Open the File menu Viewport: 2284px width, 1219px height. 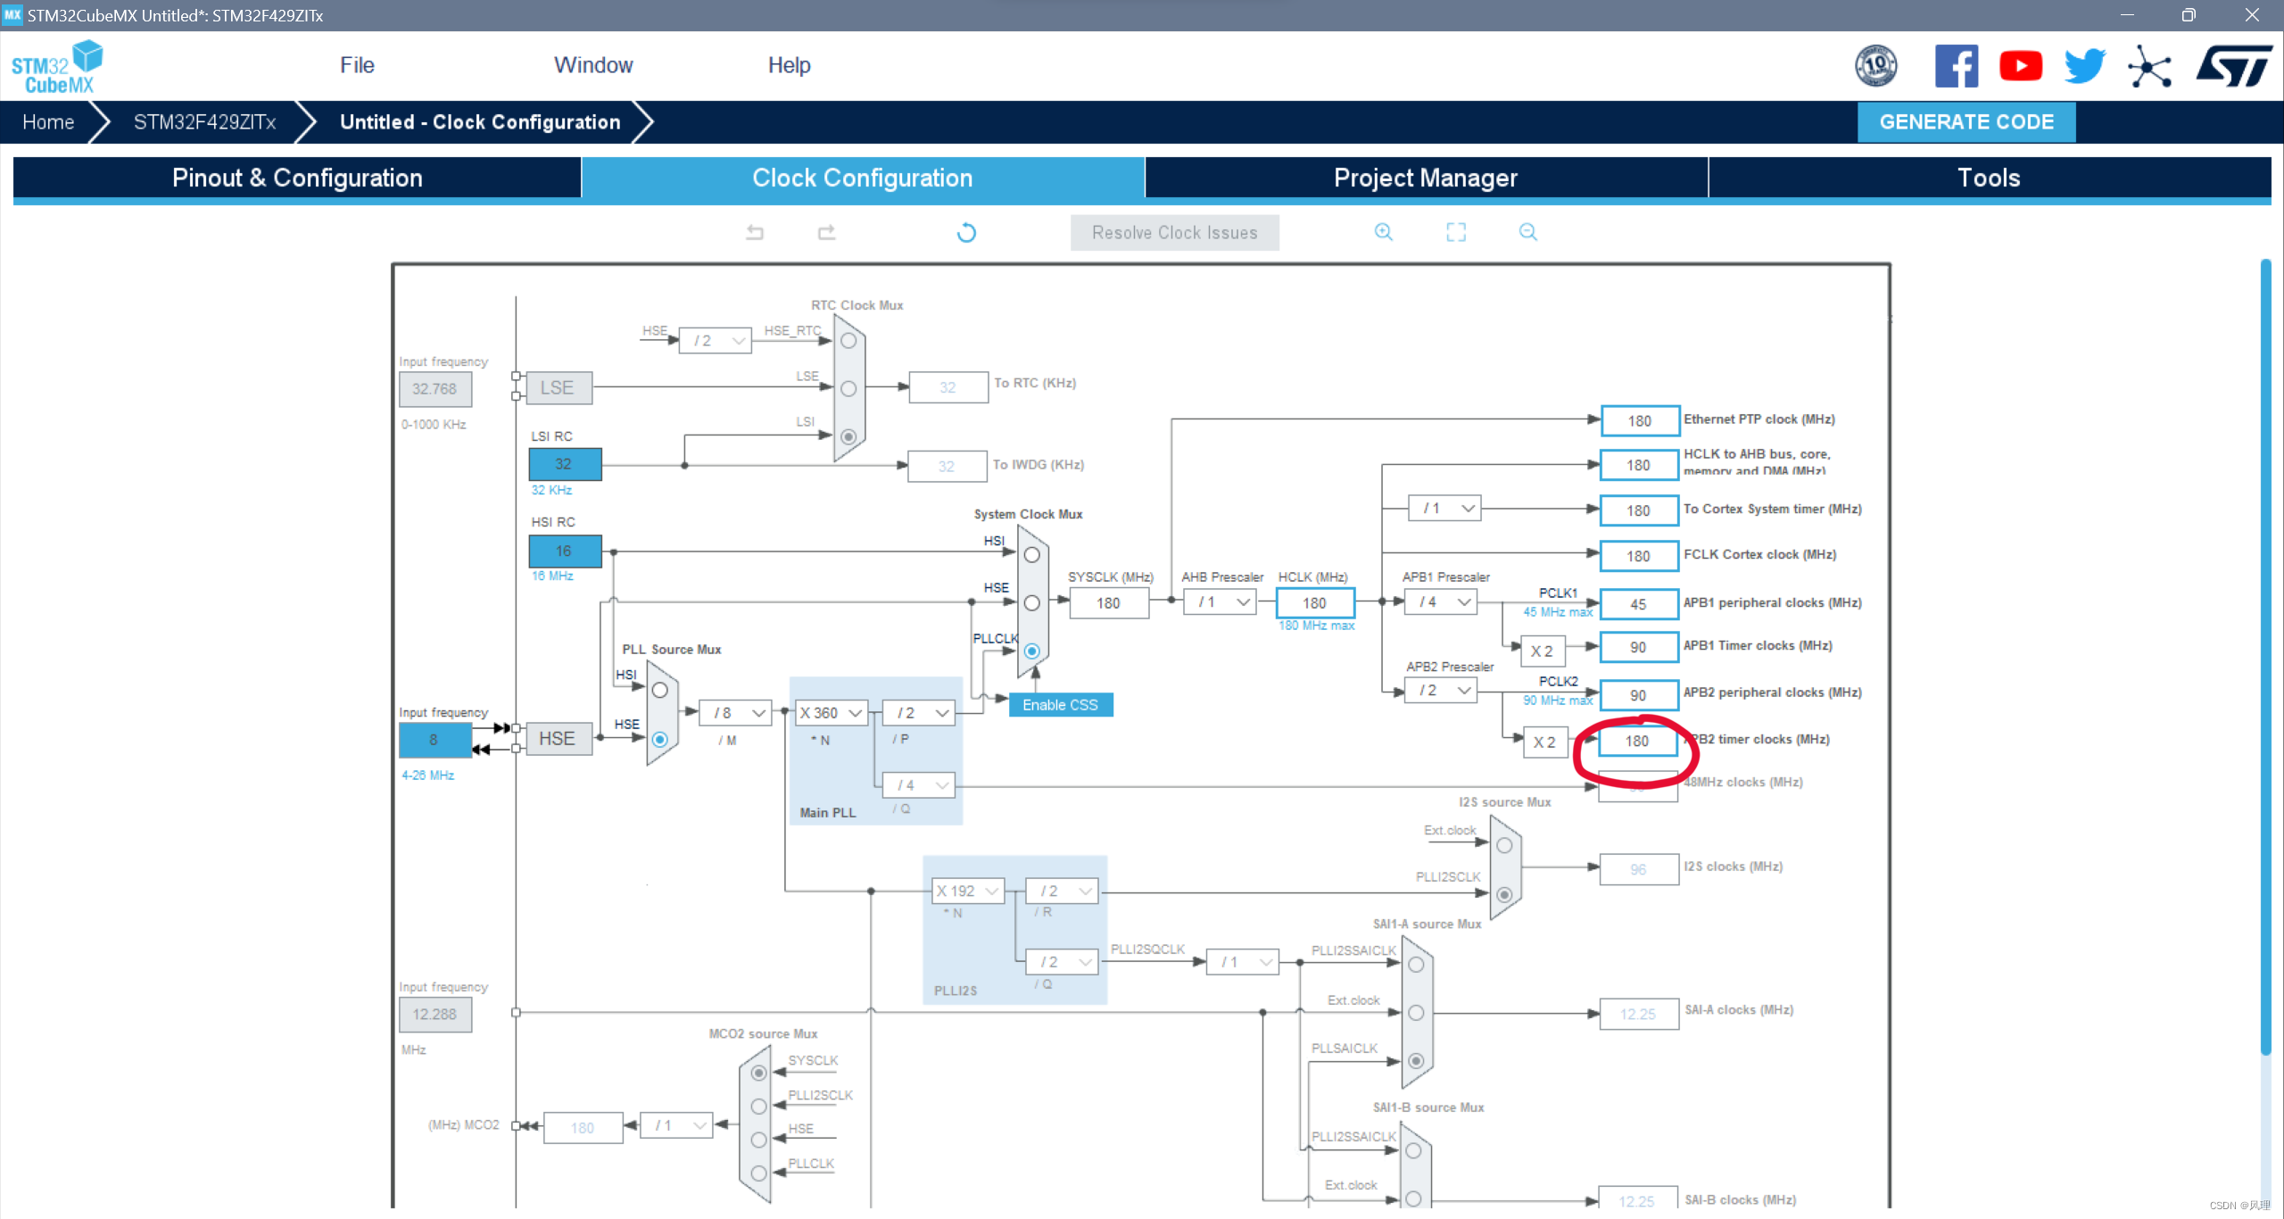click(357, 65)
